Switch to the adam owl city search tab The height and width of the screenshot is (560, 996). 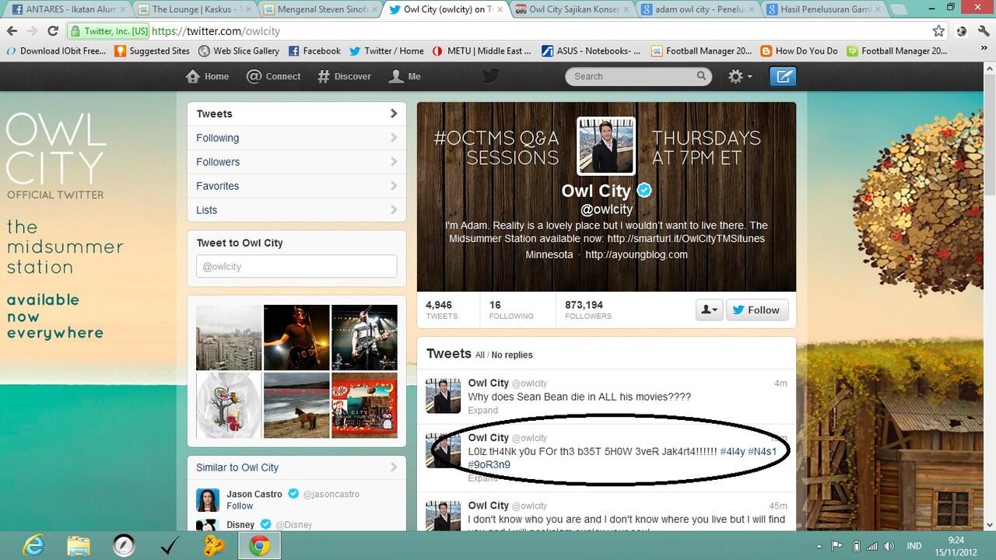tap(699, 9)
